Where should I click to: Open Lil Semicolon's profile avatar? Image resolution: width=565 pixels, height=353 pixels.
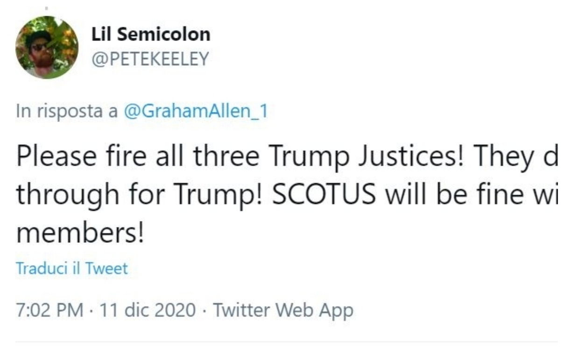click(x=47, y=47)
